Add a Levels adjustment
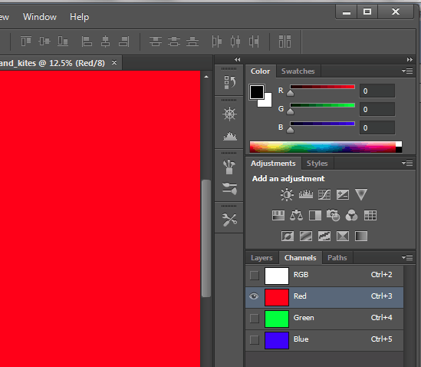The height and width of the screenshot is (367, 421). (x=306, y=194)
